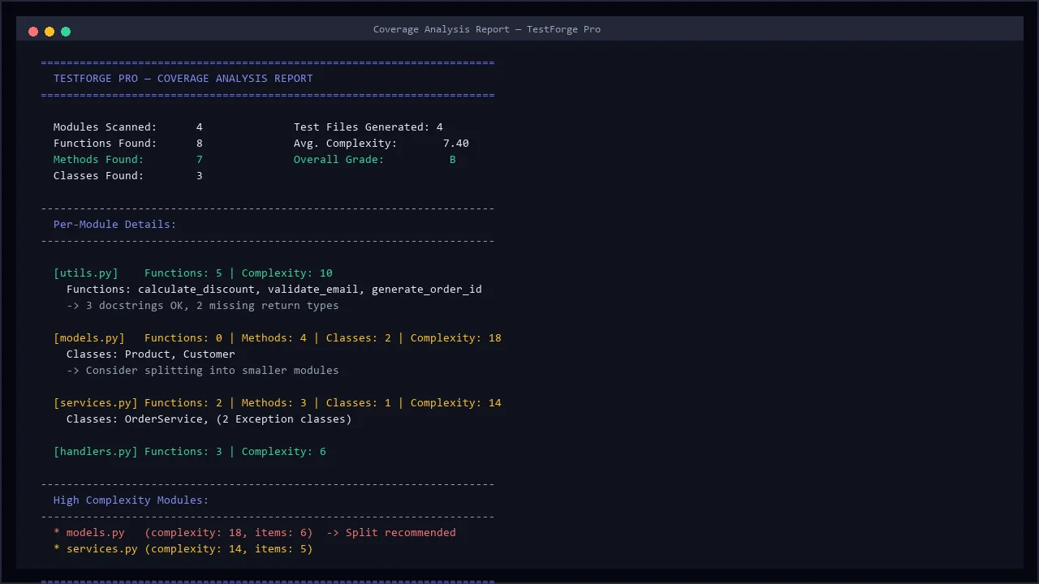Screen dimensions: 1039x584
Task: Select the 'Methods Found:' label
Action: click(99, 160)
